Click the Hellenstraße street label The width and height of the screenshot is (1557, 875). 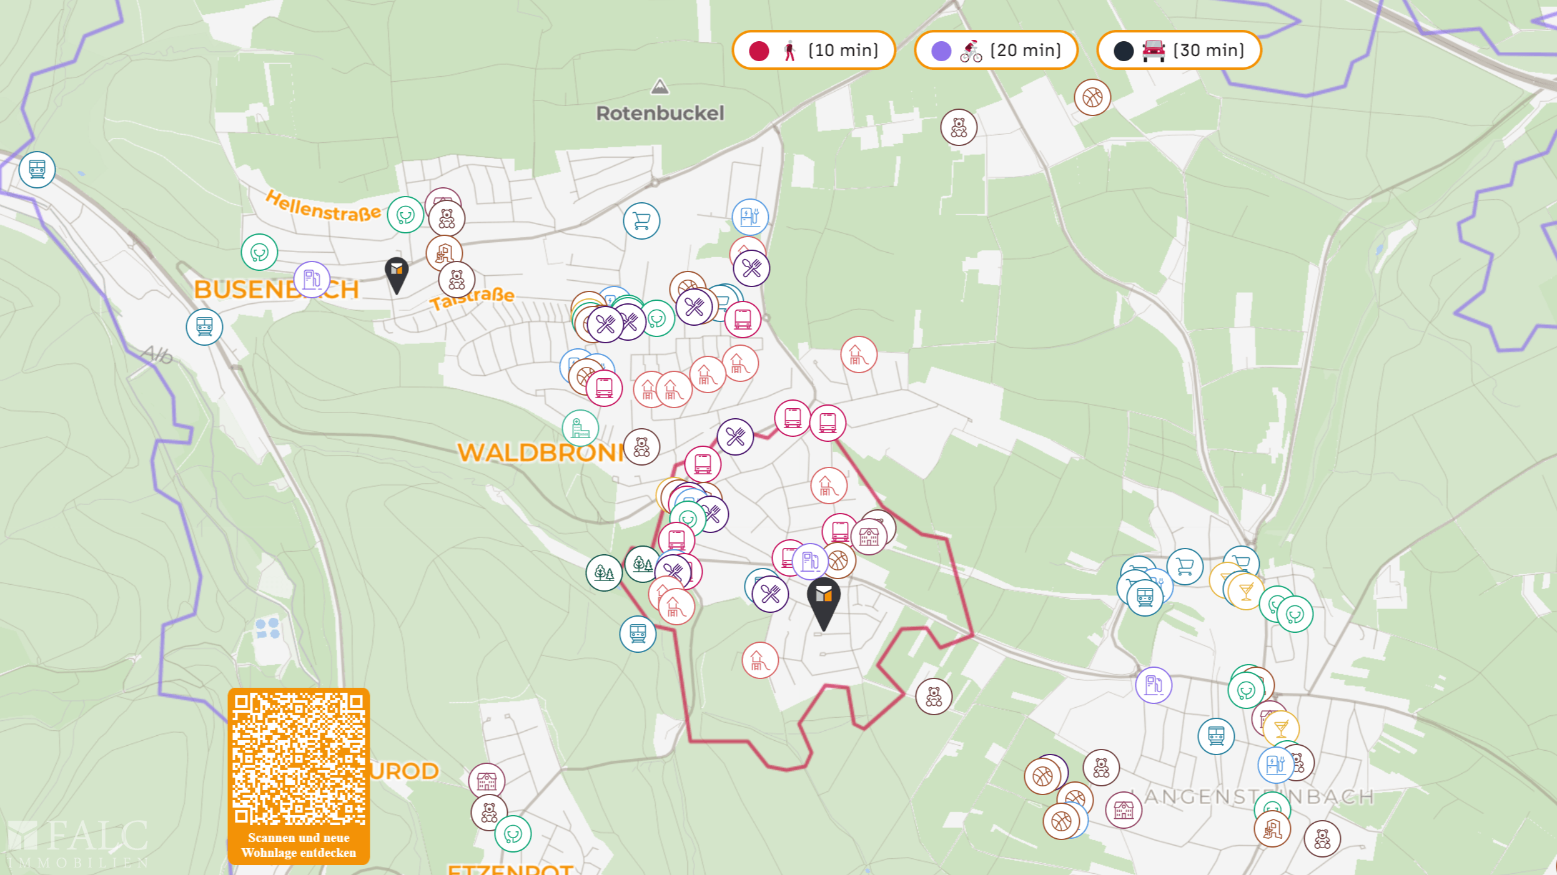pos(324,207)
